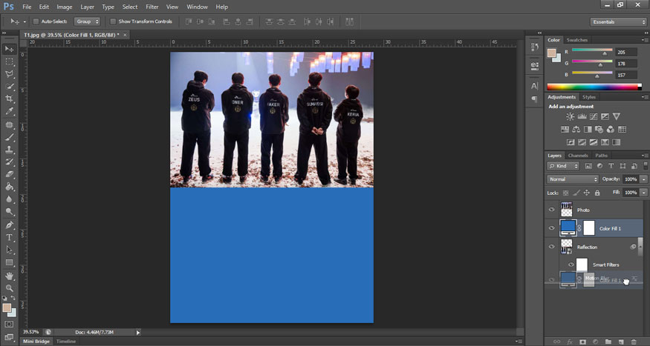
Task: Click the Color Fill 1 layer thumbnail
Action: pyautogui.click(x=568, y=228)
